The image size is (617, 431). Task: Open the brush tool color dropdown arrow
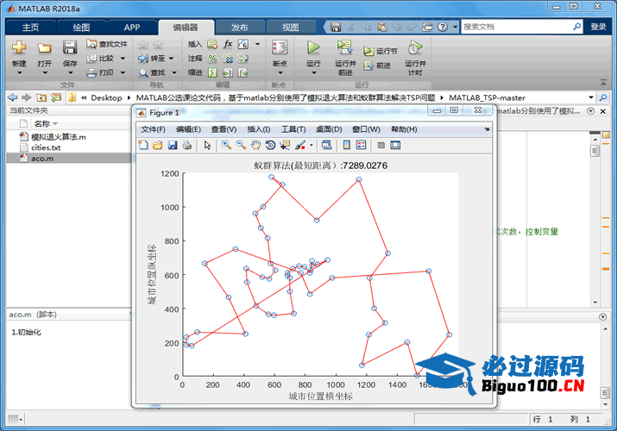[311, 145]
